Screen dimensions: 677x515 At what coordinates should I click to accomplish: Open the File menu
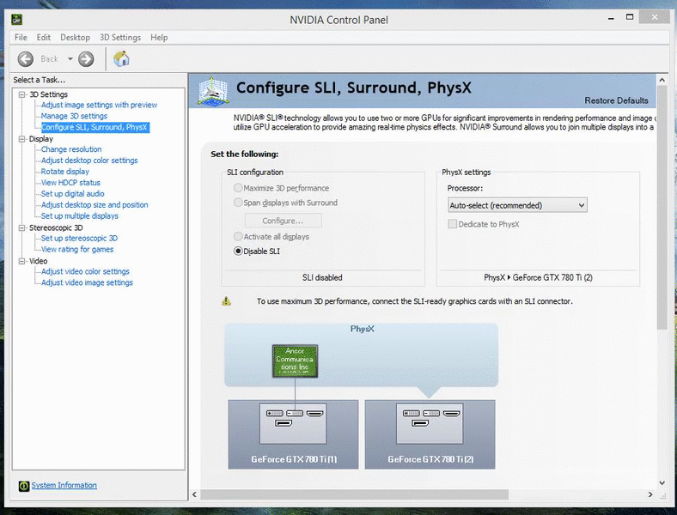pos(21,38)
